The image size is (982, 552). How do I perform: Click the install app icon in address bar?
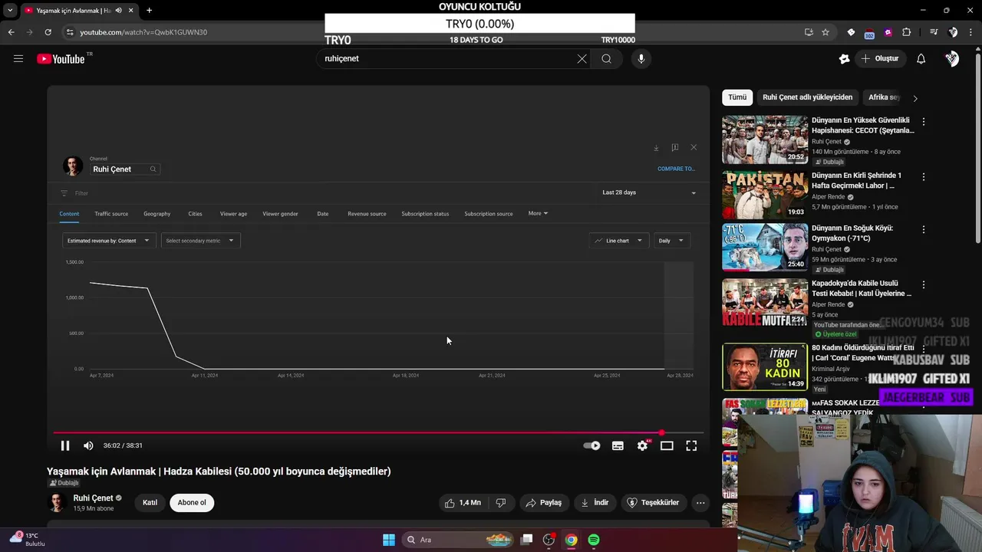(x=809, y=32)
